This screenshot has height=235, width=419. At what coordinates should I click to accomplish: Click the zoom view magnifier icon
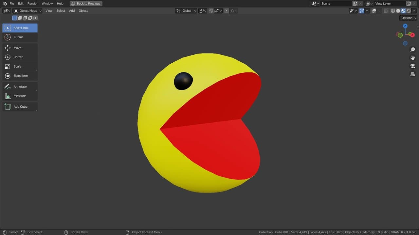[x=413, y=50]
